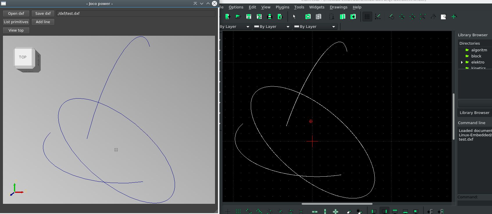Click the Zoom In icon

[x=402, y=17]
